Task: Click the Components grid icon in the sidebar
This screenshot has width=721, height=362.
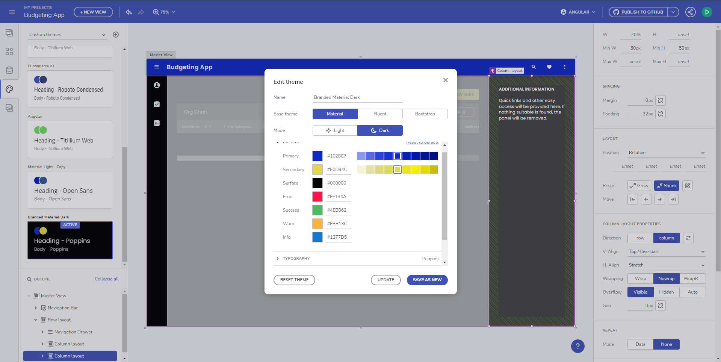Action: 9,51
